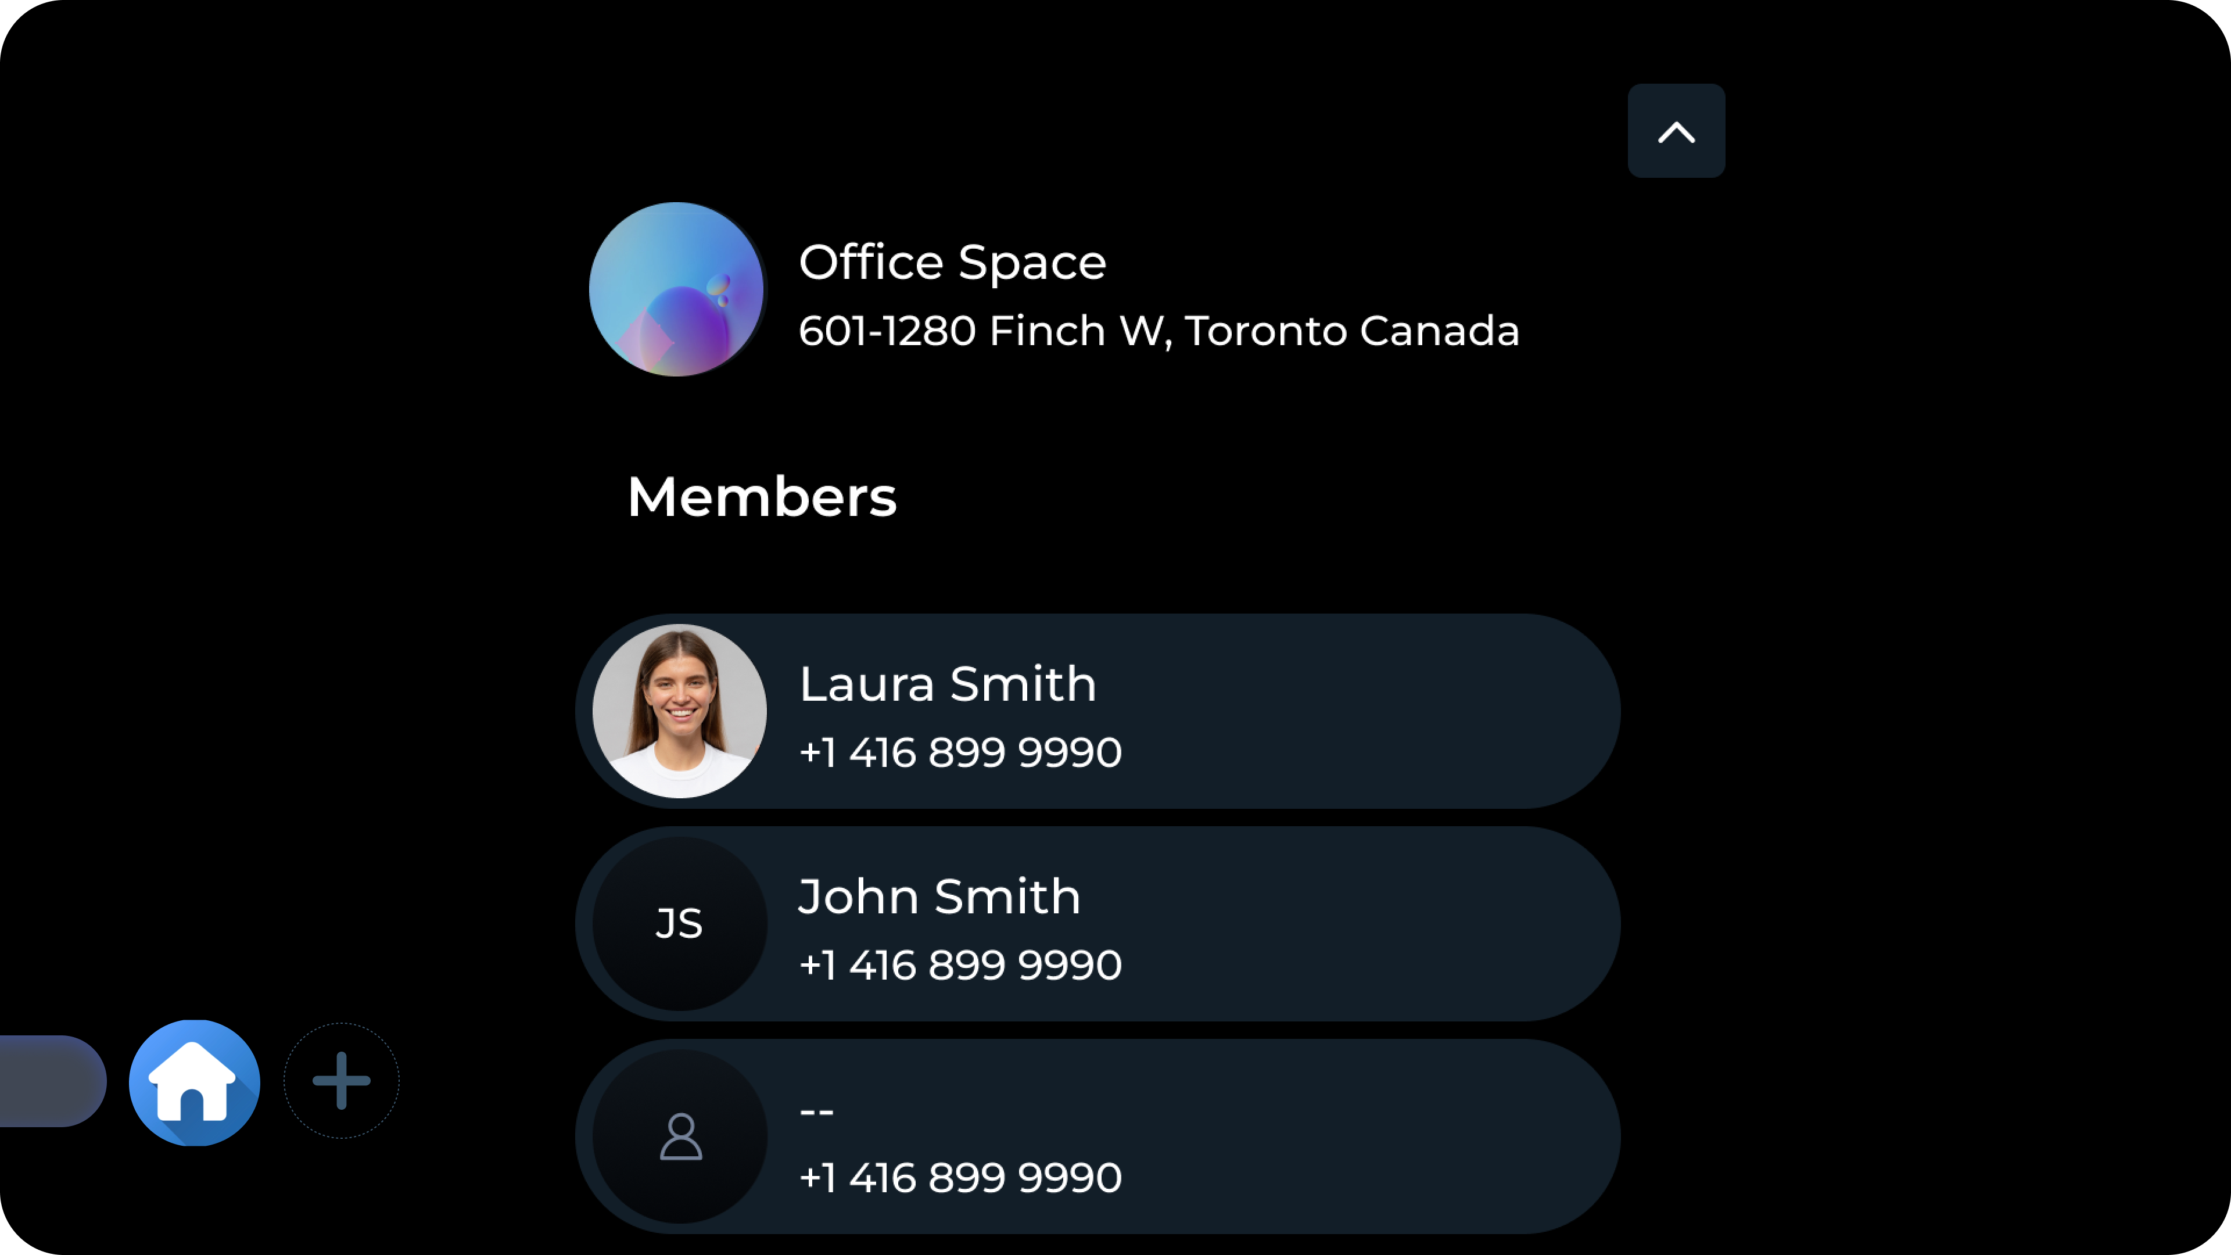
Task: Open John Smith's member card
Action: coord(1097,923)
